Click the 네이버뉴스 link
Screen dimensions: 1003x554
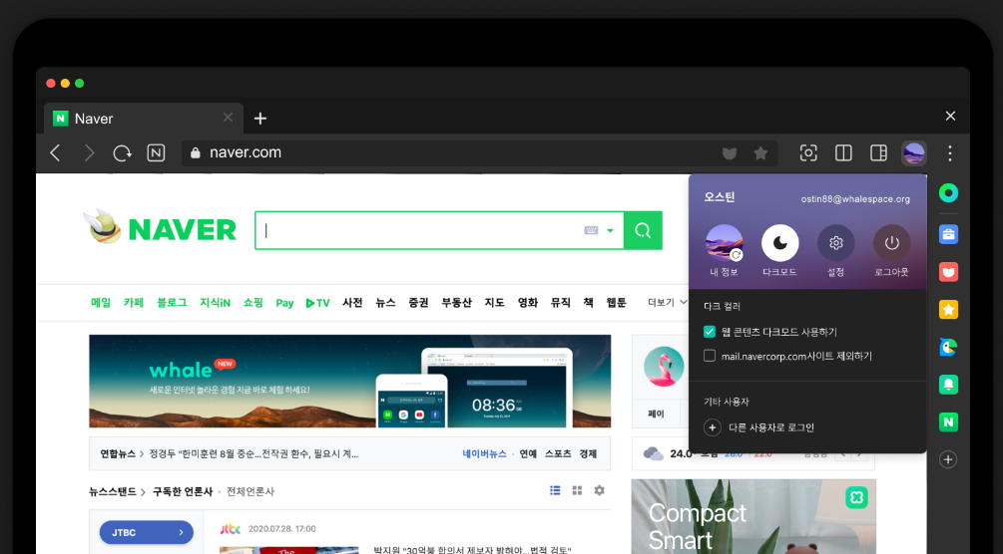click(x=484, y=453)
